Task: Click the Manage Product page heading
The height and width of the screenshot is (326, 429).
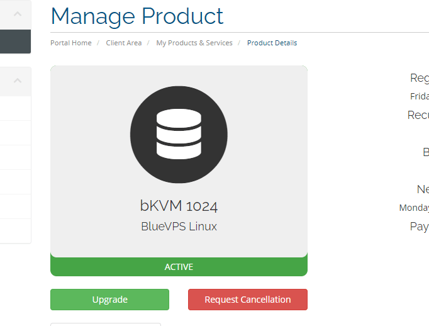Action: [x=137, y=16]
